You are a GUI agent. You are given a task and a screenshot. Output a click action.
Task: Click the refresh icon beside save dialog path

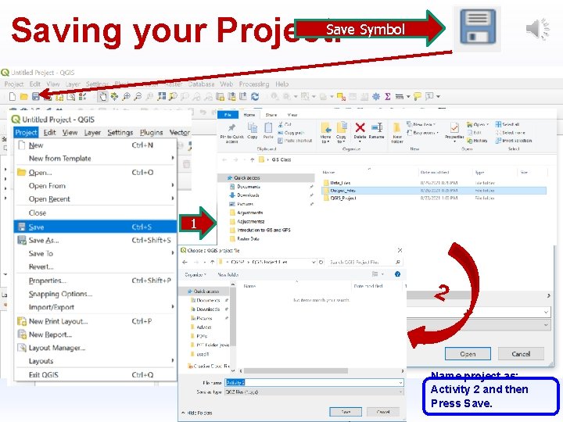coord(321,263)
